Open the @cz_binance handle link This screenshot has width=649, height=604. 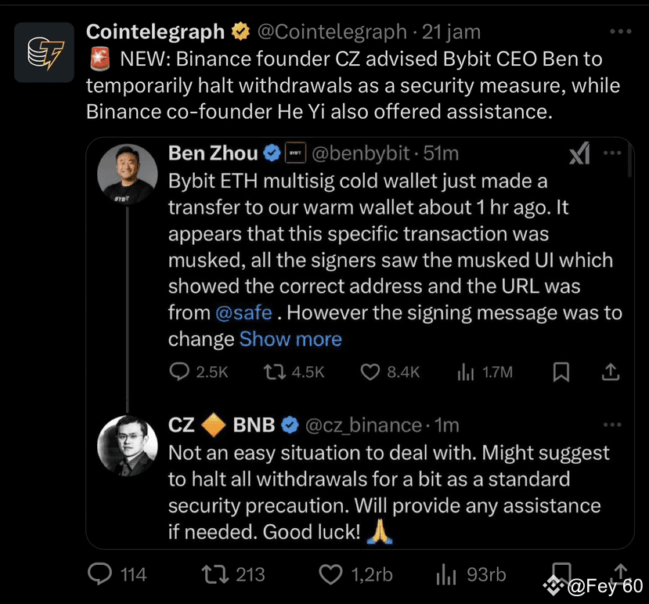coord(362,426)
